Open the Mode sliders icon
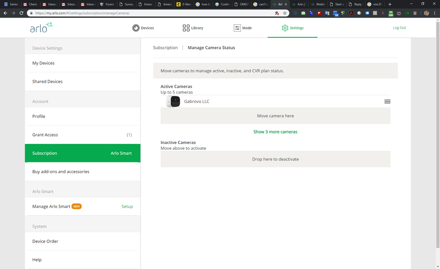 [x=237, y=28]
